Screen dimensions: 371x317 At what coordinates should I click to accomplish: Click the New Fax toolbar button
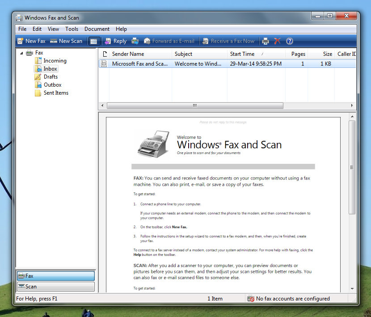tap(31, 41)
